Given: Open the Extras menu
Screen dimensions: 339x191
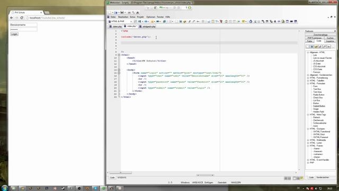Looking at the screenshot, I should (132, 17).
